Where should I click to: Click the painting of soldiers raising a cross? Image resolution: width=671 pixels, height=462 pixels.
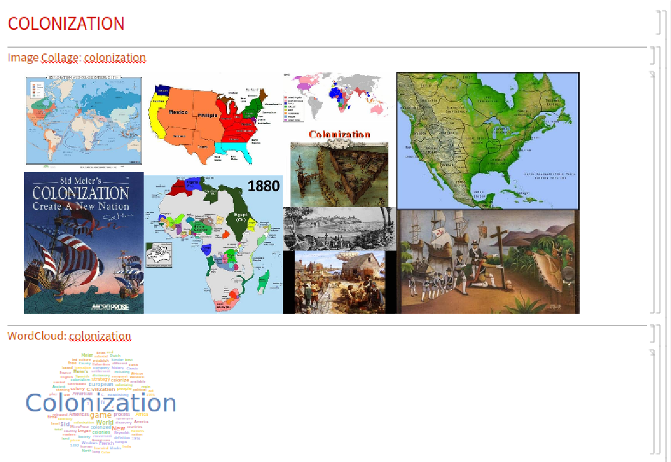point(488,261)
